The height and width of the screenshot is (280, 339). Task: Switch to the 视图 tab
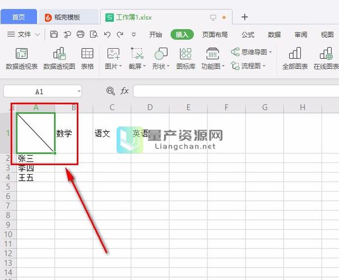[x=327, y=35]
